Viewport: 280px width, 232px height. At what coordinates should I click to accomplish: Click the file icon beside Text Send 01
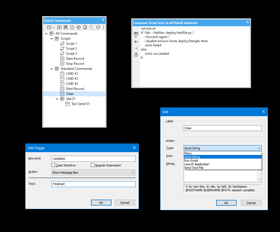[x=68, y=104]
